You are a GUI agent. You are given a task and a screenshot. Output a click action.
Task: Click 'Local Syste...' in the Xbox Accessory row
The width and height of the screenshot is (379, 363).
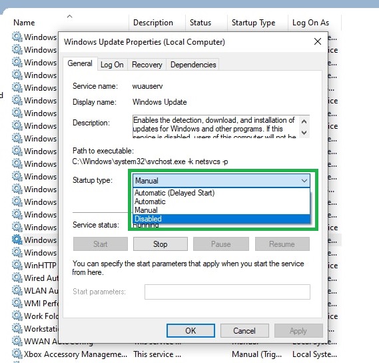tap(314, 354)
